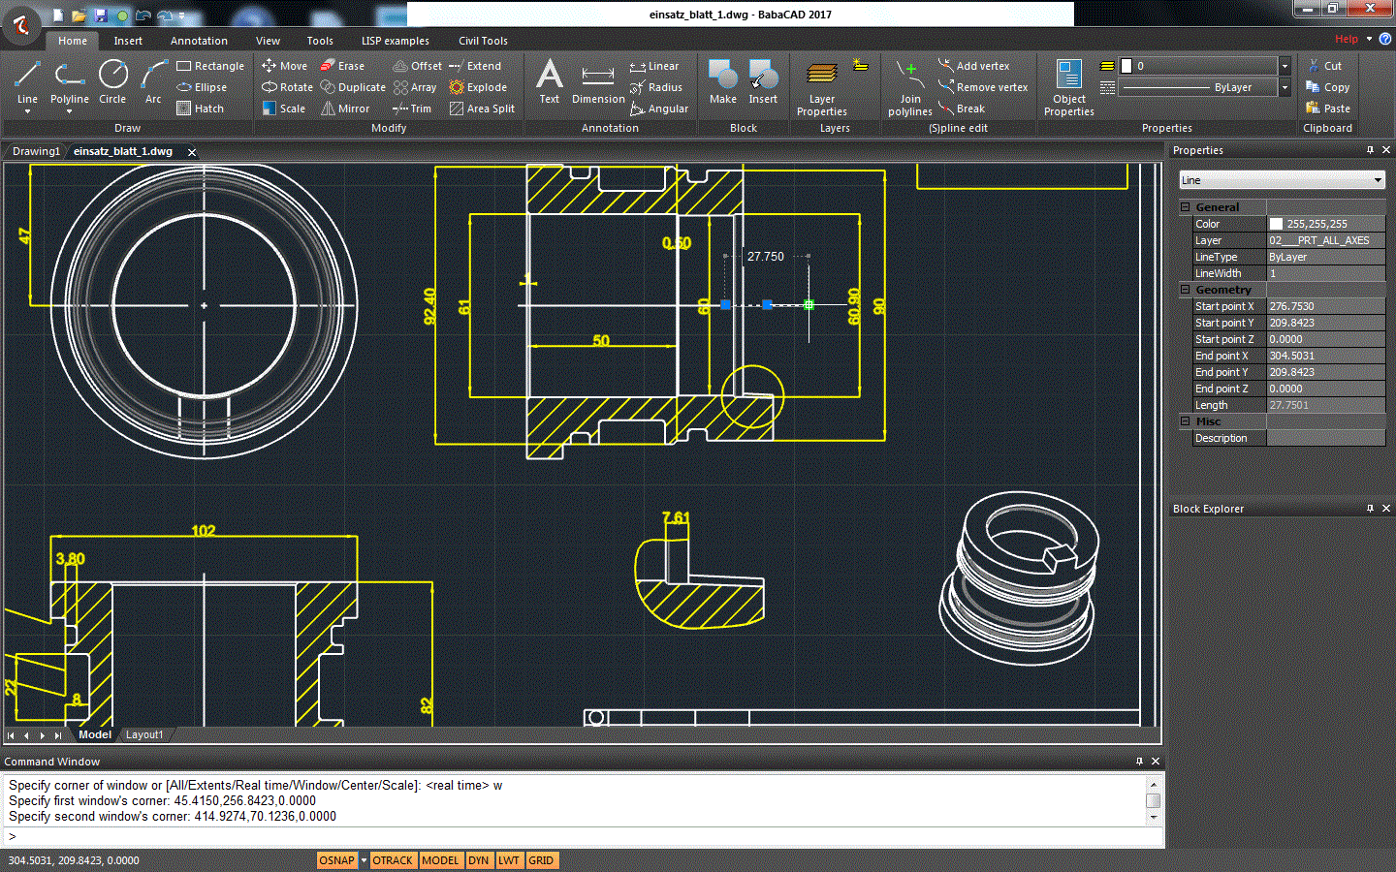Switch to the Civil Tools ribbon tab
The image size is (1396, 872).
click(483, 41)
